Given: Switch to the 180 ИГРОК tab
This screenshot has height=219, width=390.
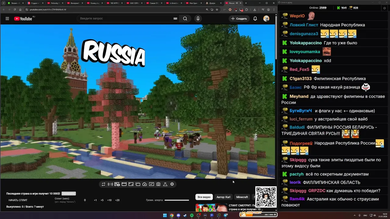Looking at the screenshot, I should [114, 3].
